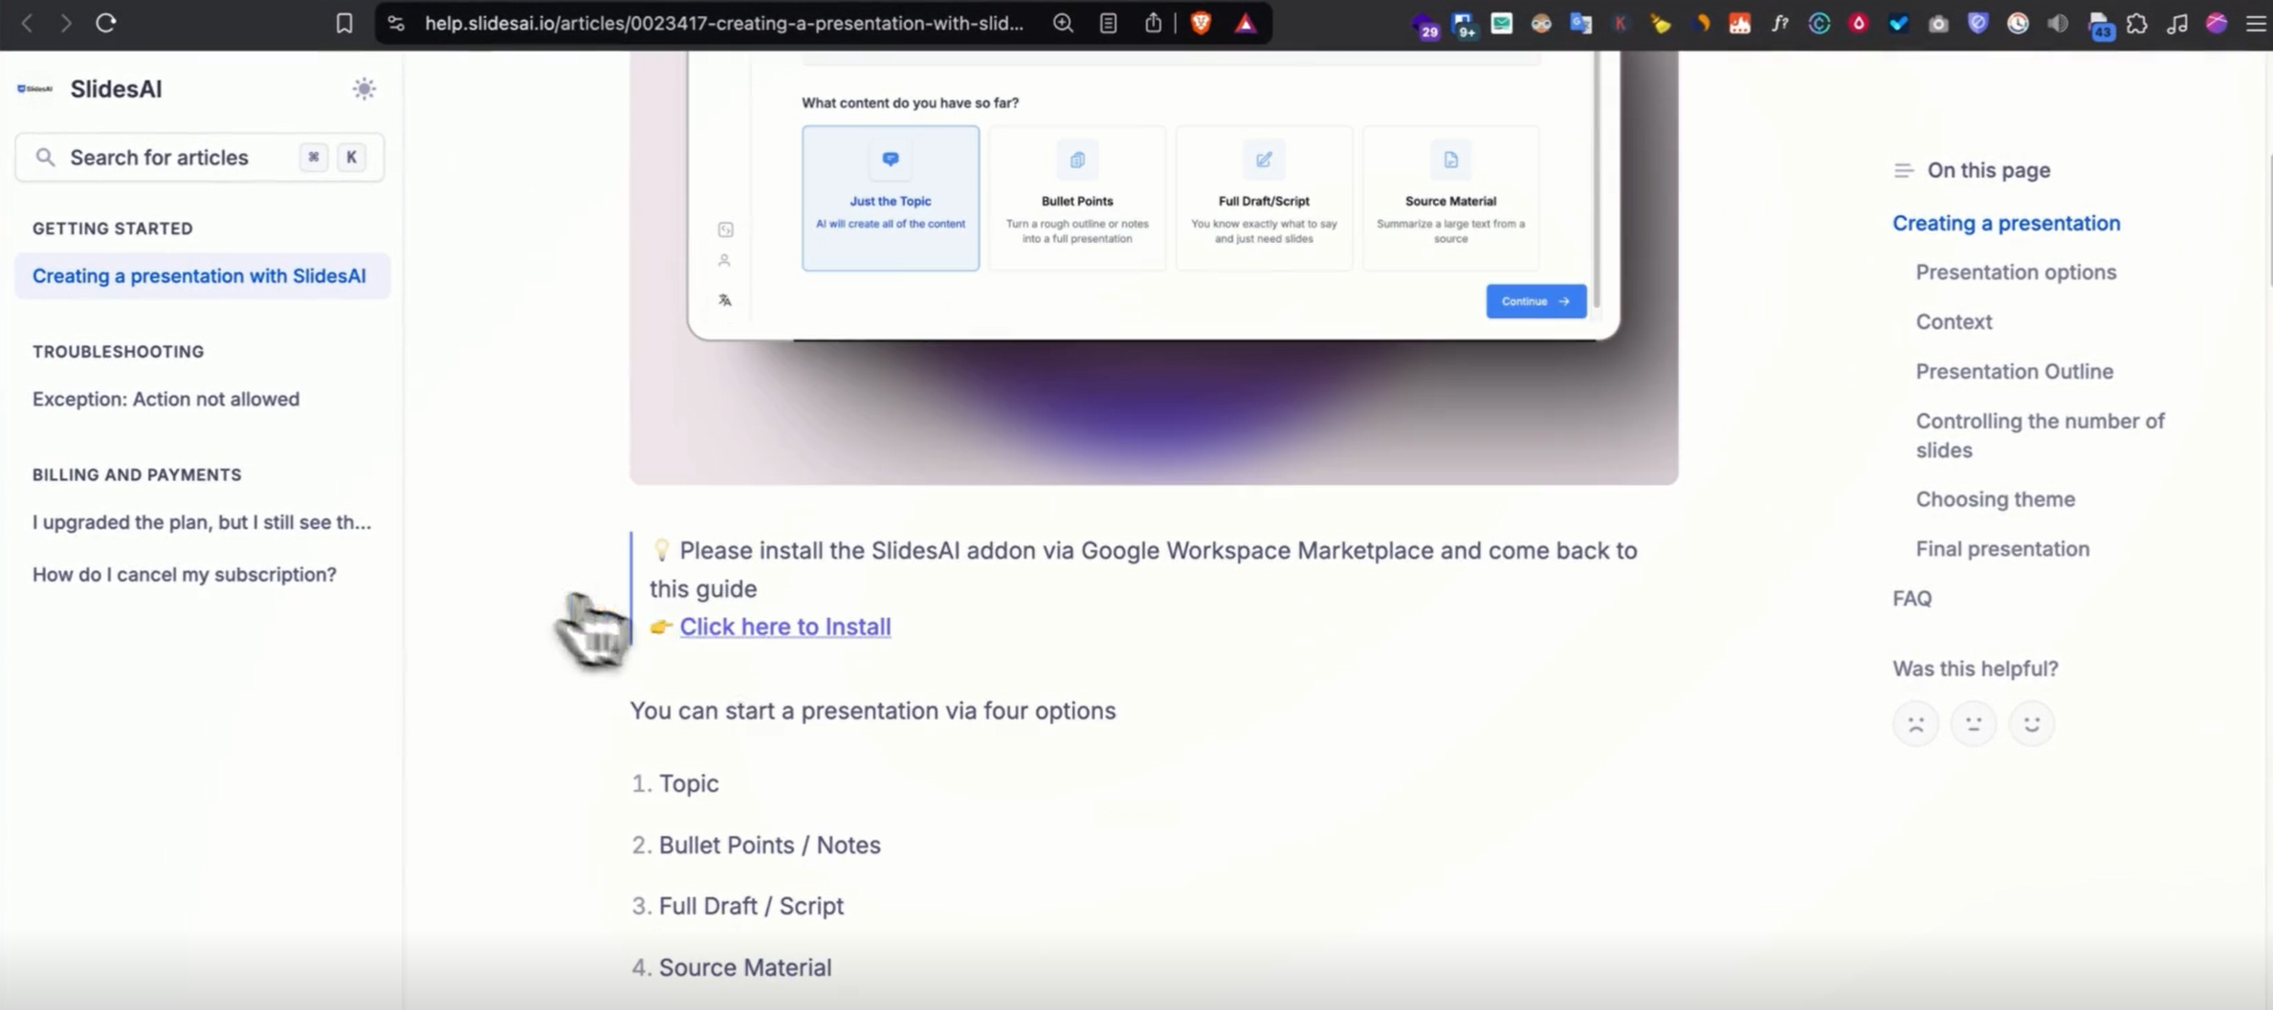Jump to Choosing theme section
Viewport: 2273px width, 1010px height.
(1995, 499)
